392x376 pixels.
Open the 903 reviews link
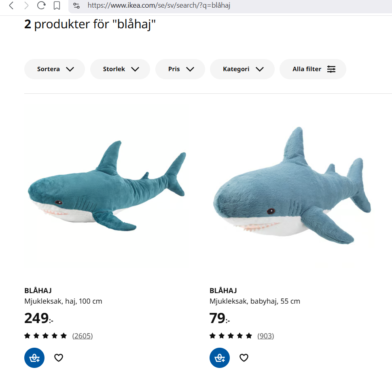[x=266, y=336]
